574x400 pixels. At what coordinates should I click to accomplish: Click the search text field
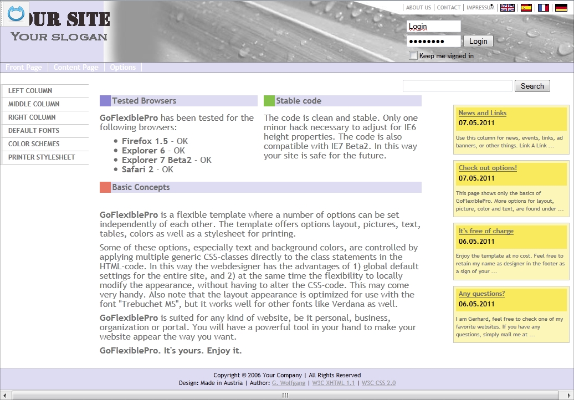457,86
